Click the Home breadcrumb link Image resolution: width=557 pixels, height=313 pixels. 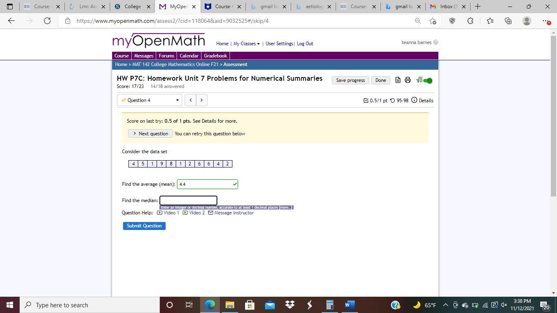point(121,64)
